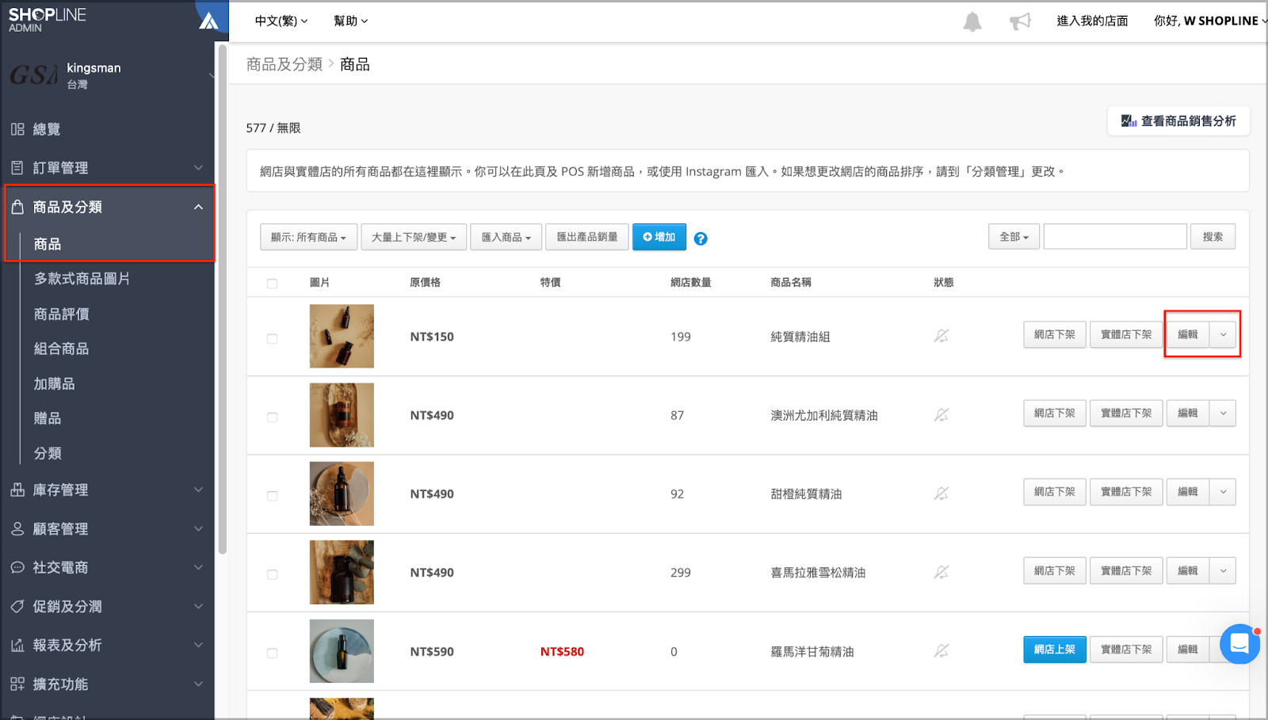Collapse the 商品及分類 chevron in sidebar
1268x720 pixels.
[x=198, y=207]
